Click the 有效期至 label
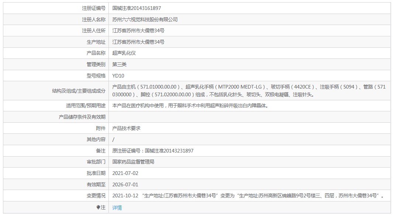Viewport: 394px width, 215px height. point(96,184)
